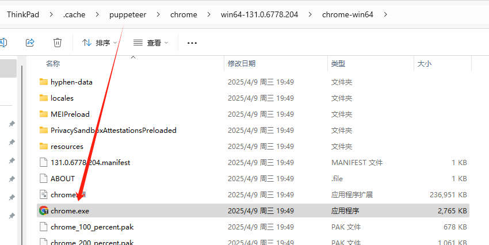489x245 pixels.
Task: Click the navigation pane vertical scrollbar
Action: (x=21, y=155)
